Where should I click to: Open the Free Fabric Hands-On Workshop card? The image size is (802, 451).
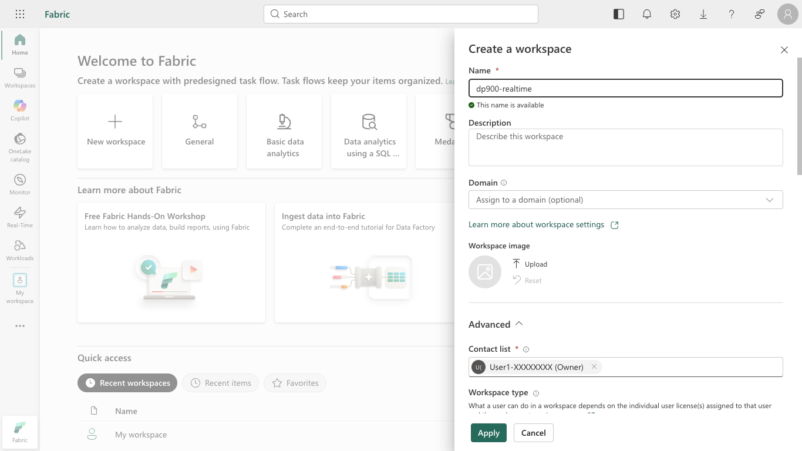coord(171,262)
